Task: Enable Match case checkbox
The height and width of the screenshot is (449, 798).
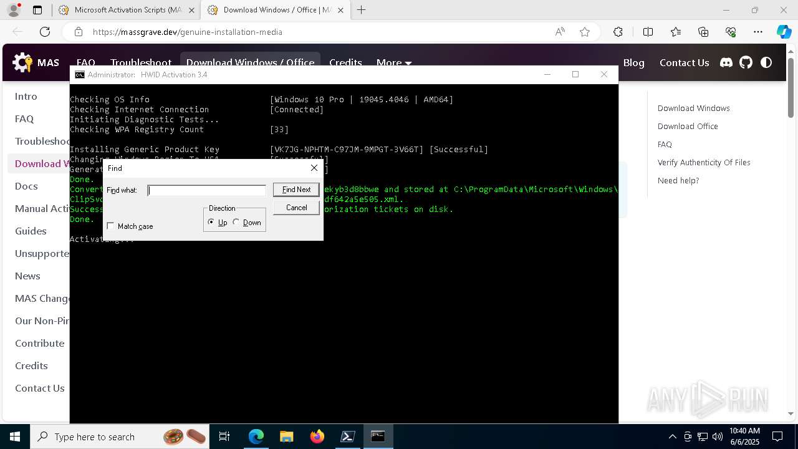Action: [111, 226]
